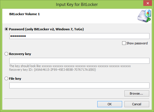154x112 pixels.
Task: Select the Password radio button circle
Action: point(6,29)
